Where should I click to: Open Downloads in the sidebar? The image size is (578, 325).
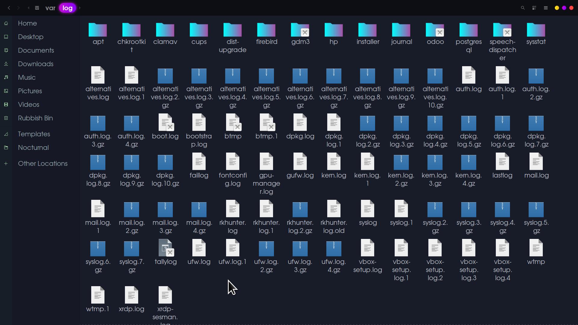[36, 64]
